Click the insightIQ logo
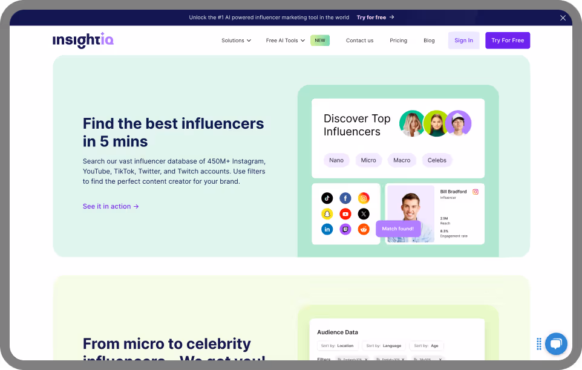582x370 pixels. [x=83, y=40]
